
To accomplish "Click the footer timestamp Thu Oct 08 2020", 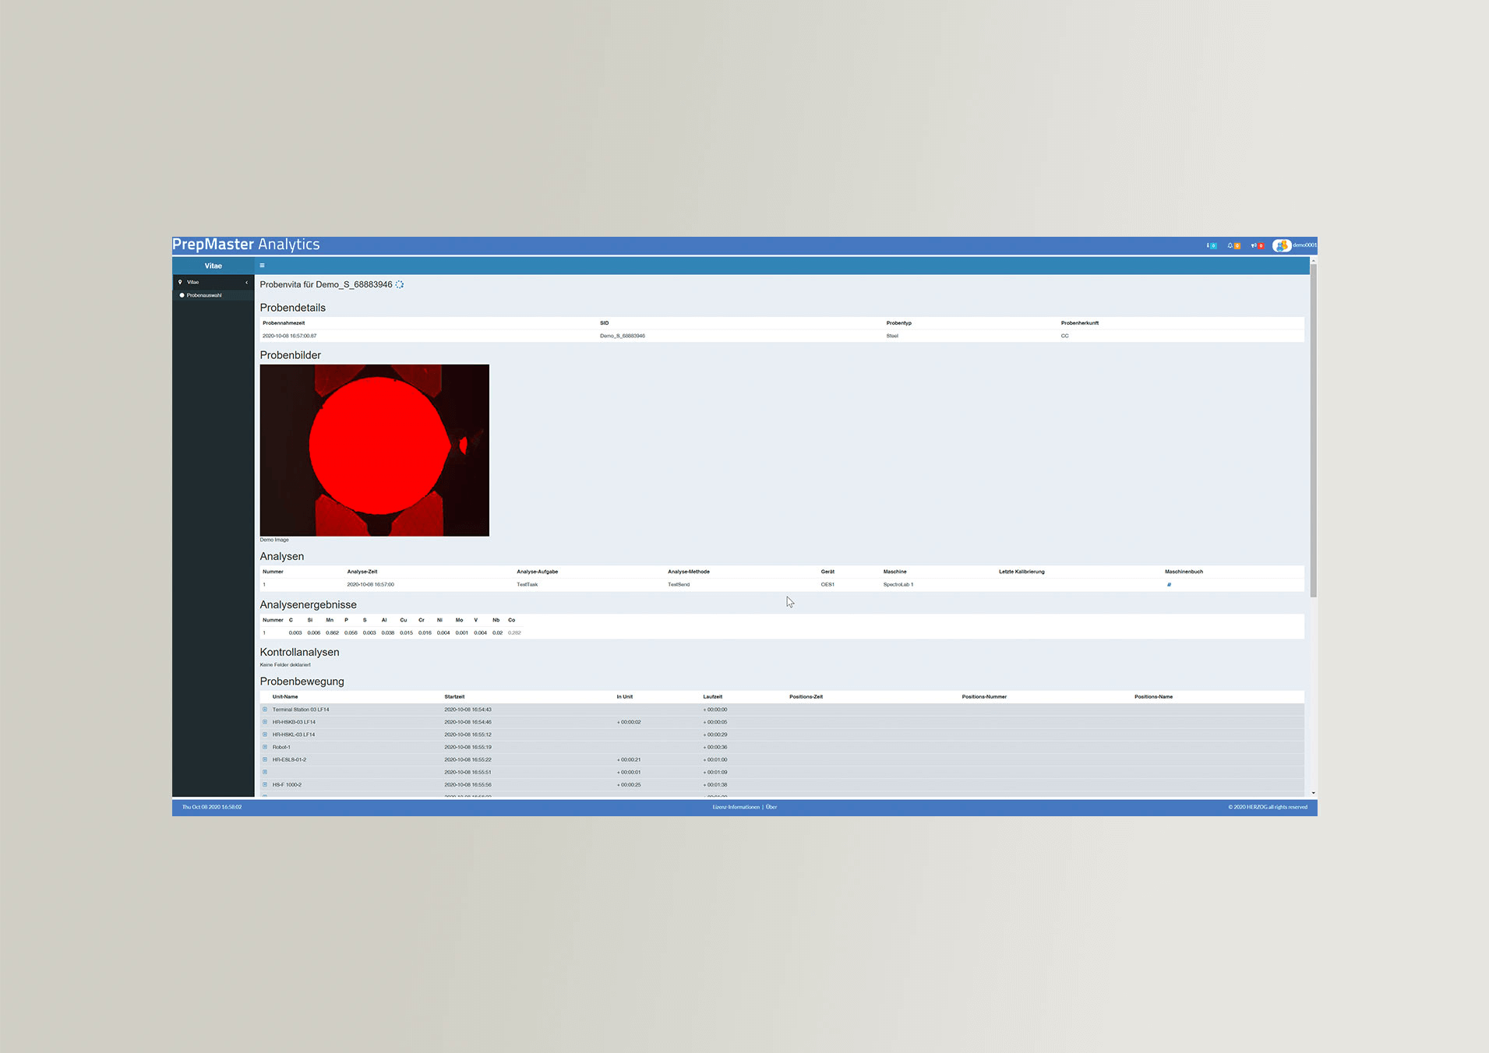I will [212, 807].
